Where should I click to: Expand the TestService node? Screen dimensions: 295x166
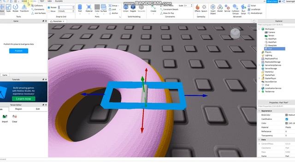click(259, 92)
